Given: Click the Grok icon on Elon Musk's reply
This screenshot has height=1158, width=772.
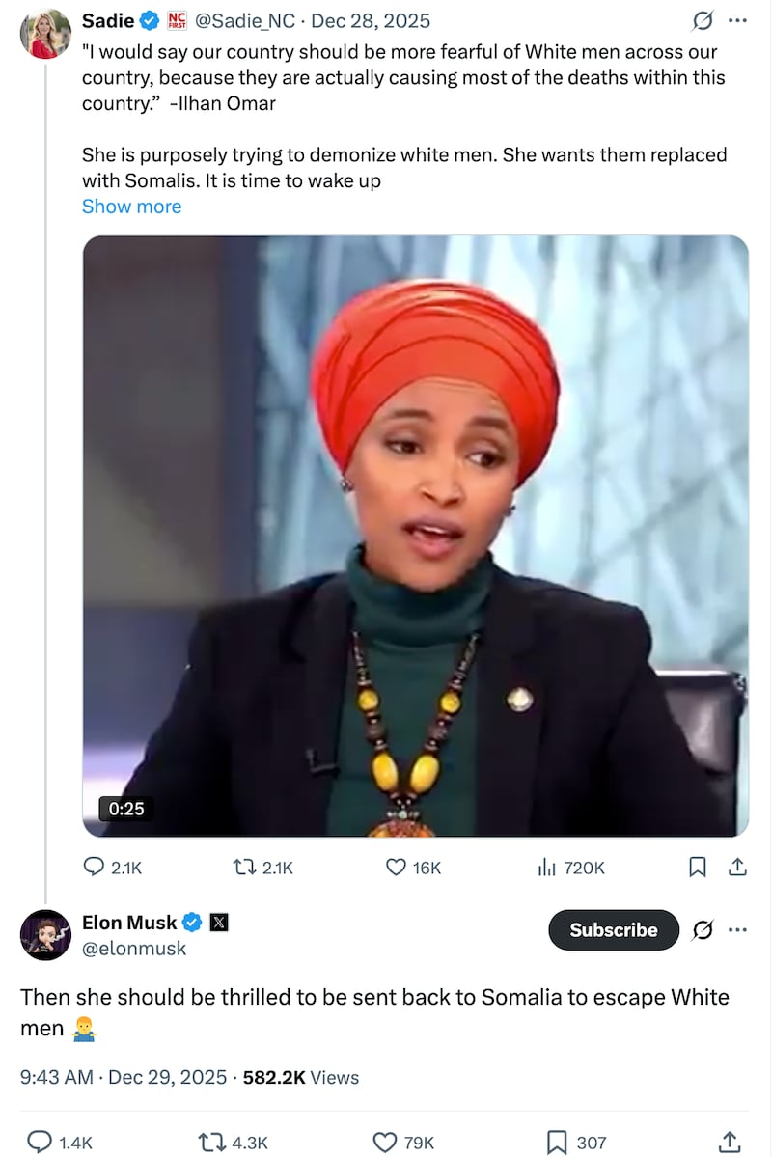Looking at the screenshot, I should point(700,929).
